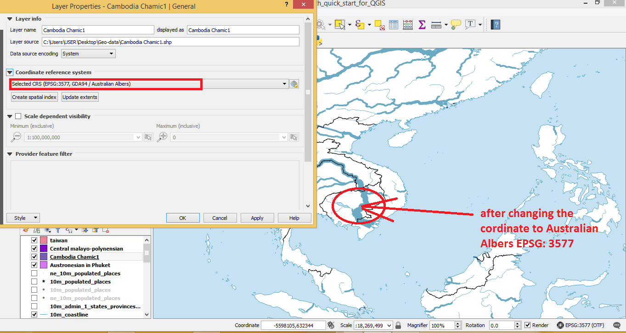
Task: Increase Magnifier value with spinner
Action: [458, 323]
